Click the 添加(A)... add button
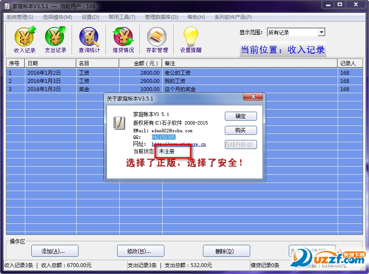Image resolution: width=369 pixels, height=274 pixels. [x=54, y=251]
